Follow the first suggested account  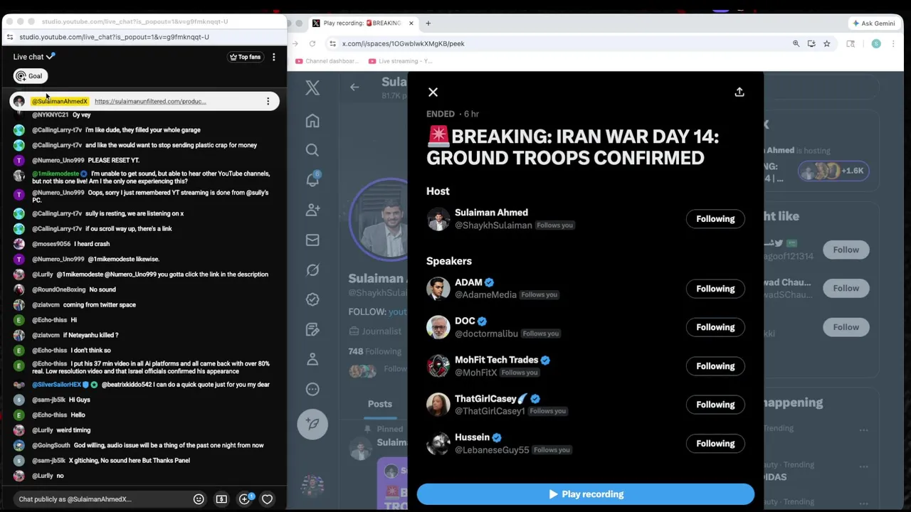click(846, 250)
